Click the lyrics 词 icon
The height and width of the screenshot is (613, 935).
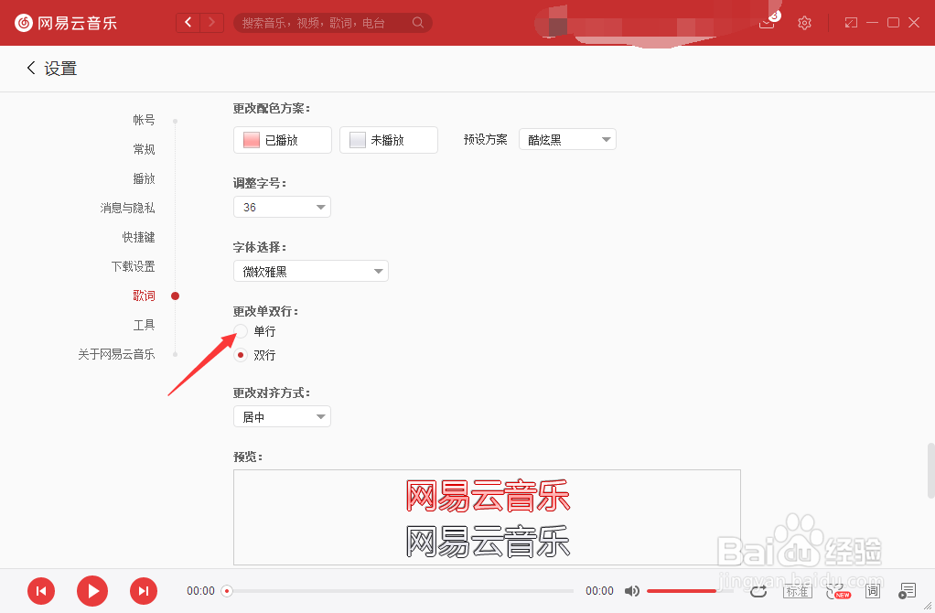click(x=873, y=591)
